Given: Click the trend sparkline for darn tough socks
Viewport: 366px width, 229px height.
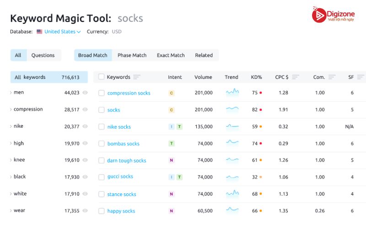Looking at the screenshot, I should tap(232, 160).
